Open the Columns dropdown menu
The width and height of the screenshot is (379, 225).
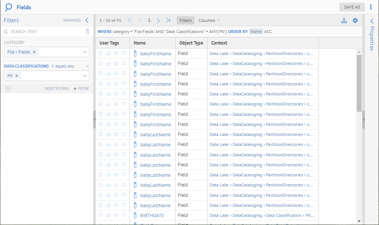click(209, 20)
